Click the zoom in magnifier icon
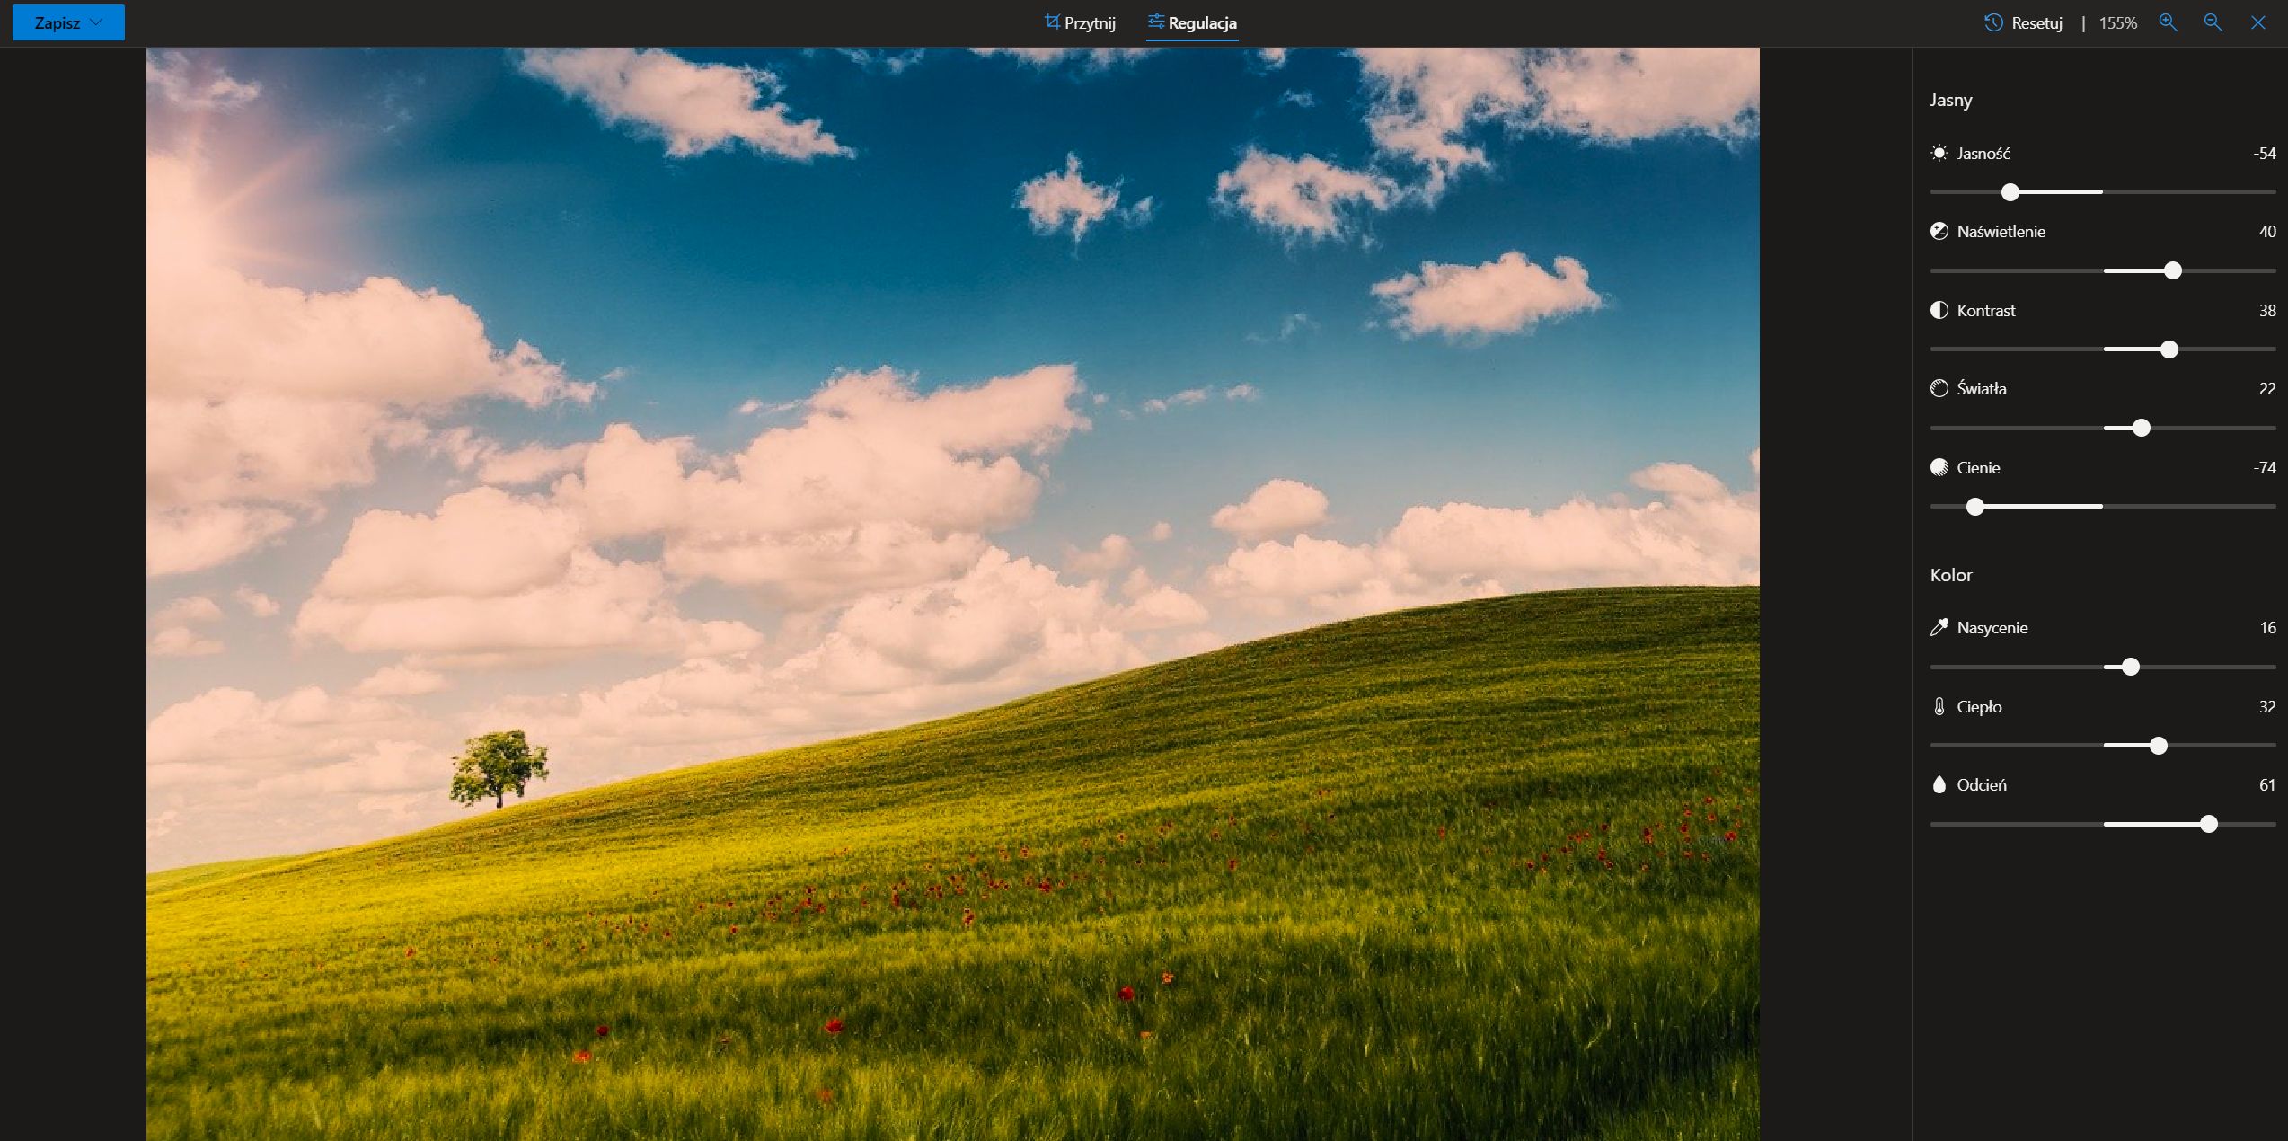Image resolution: width=2288 pixels, height=1141 pixels. click(x=2168, y=22)
